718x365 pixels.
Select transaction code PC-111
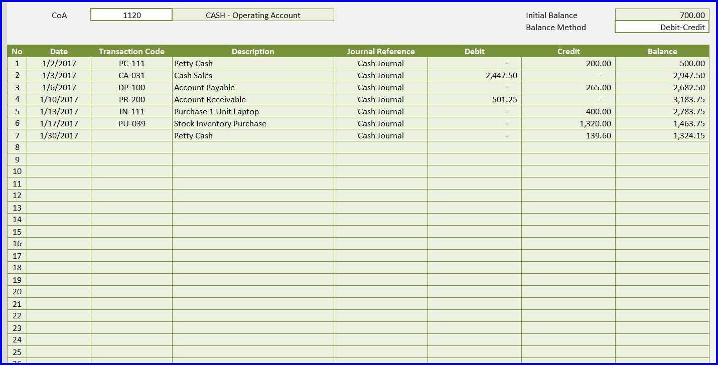click(131, 63)
